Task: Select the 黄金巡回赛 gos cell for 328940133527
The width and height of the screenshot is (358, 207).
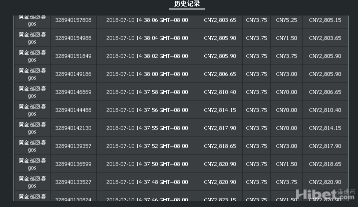Action: [32, 182]
